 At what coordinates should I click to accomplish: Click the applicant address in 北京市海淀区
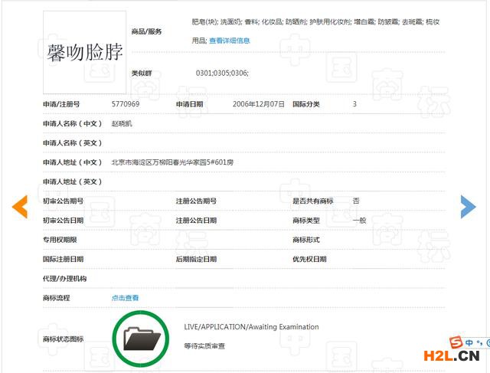[x=172, y=162]
